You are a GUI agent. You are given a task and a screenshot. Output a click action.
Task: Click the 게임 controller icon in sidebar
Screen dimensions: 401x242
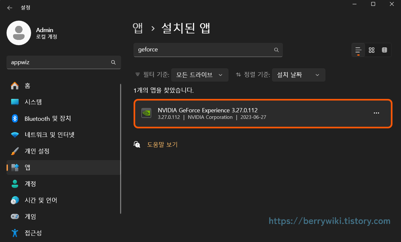tap(15, 216)
